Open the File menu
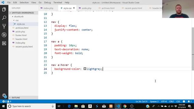The image size is (194, 109). click(9, 2)
